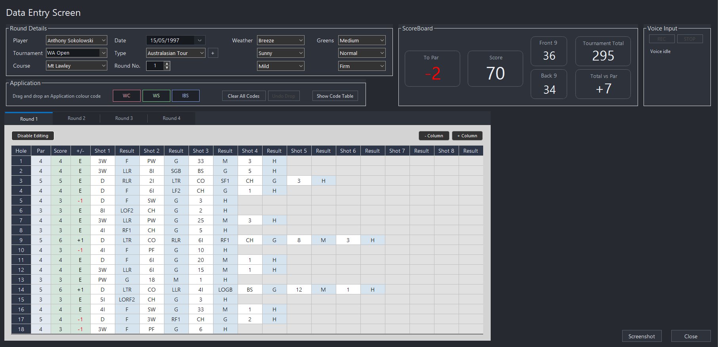The width and height of the screenshot is (718, 347).
Task: Click the STOP voice input button
Action: pyautogui.click(x=690, y=39)
